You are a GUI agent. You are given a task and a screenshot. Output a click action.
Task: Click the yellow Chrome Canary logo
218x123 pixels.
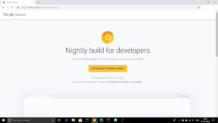(108, 37)
